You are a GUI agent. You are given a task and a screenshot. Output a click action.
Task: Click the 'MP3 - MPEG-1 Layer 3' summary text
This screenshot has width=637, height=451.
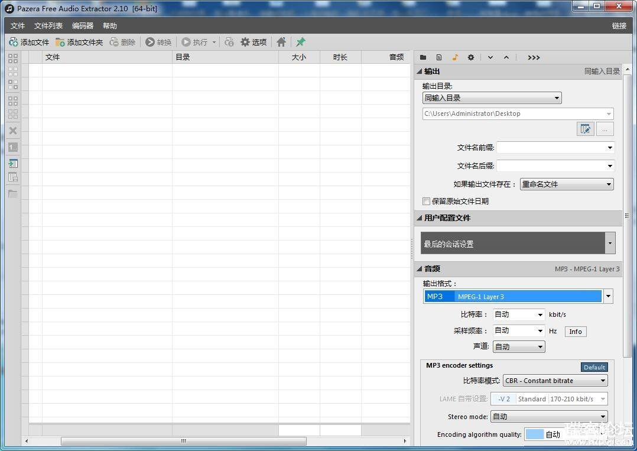tap(587, 269)
